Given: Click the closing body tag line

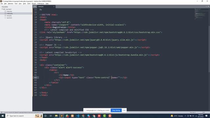Looking at the screenshot, I should [44, 92].
